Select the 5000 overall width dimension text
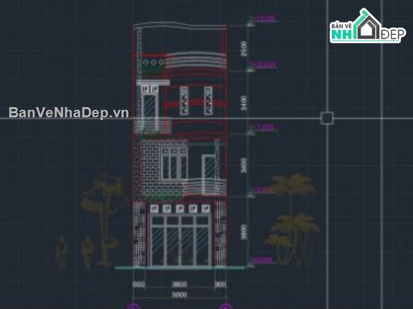413x309 pixels. pyautogui.click(x=180, y=295)
